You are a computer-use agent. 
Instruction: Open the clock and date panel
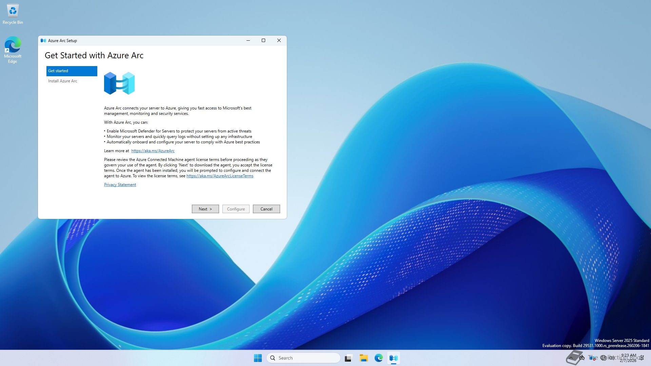click(x=628, y=358)
